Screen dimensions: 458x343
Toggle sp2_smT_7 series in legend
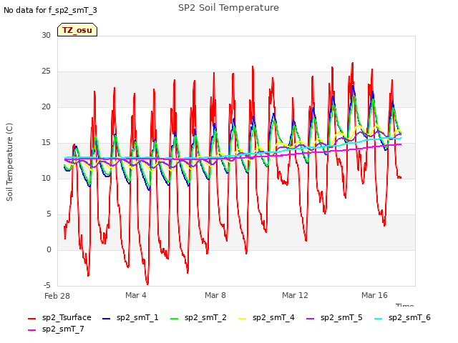(x=56, y=329)
